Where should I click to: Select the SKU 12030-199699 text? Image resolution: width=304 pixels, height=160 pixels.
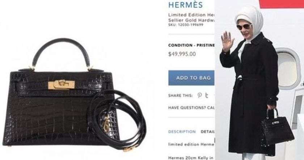coord(186,25)
